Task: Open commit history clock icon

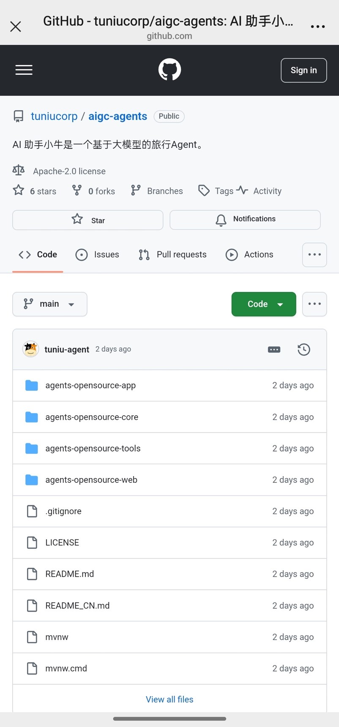Action: [303, 349]
